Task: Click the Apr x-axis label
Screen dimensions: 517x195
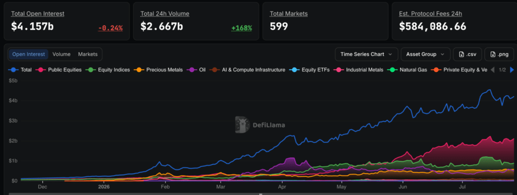Action: click(282, 187)
